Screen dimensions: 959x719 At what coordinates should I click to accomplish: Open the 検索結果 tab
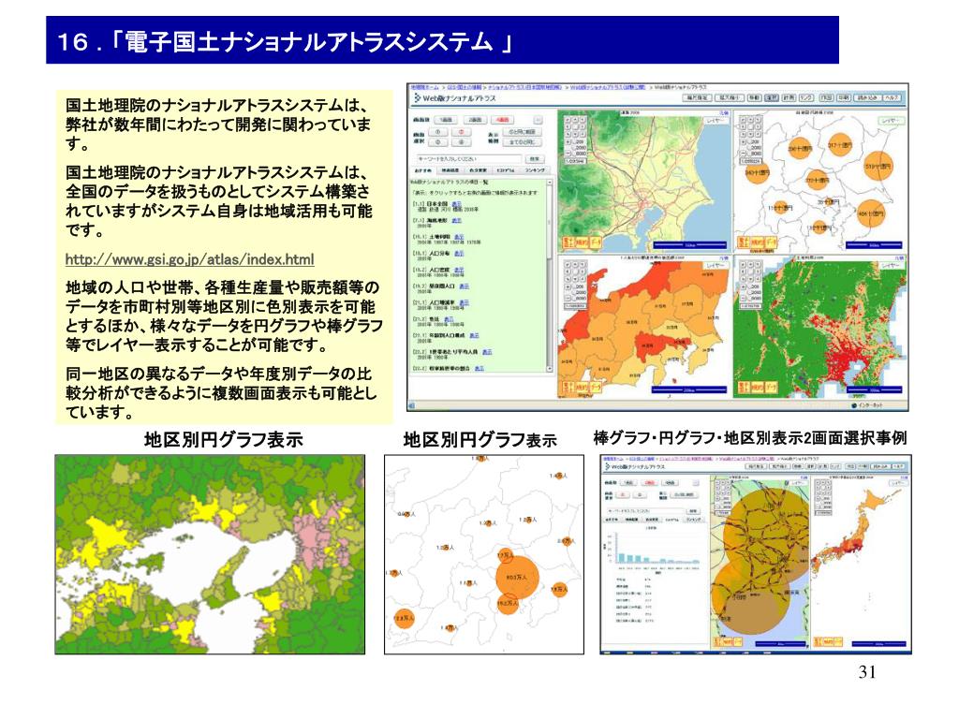(450, 170)
